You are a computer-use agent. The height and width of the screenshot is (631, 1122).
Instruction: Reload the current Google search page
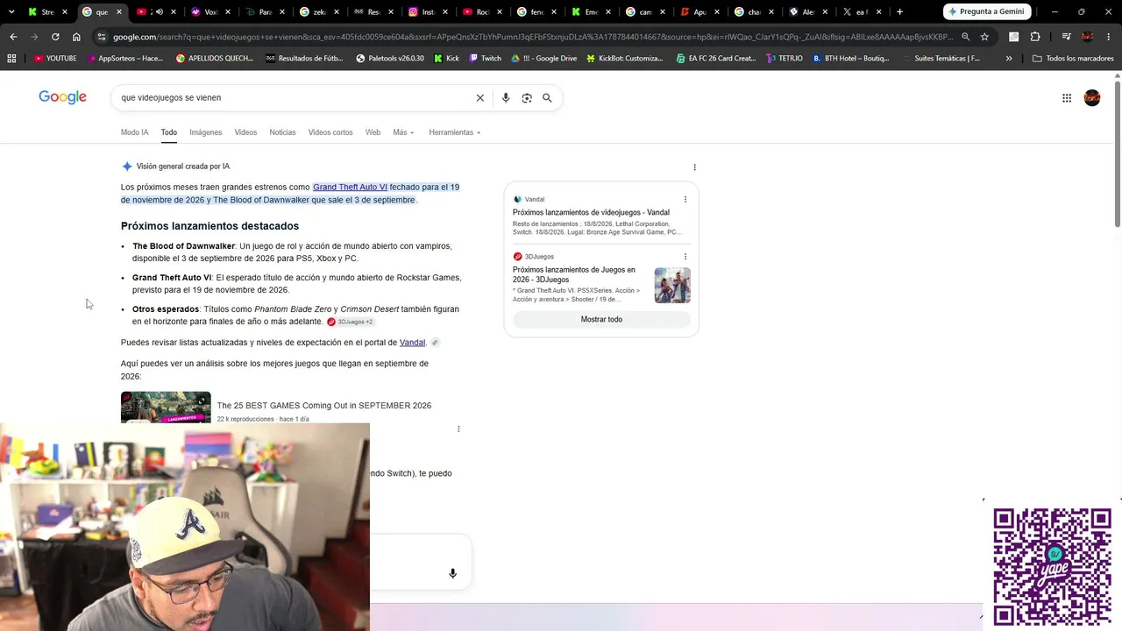[x=55, y=37]
